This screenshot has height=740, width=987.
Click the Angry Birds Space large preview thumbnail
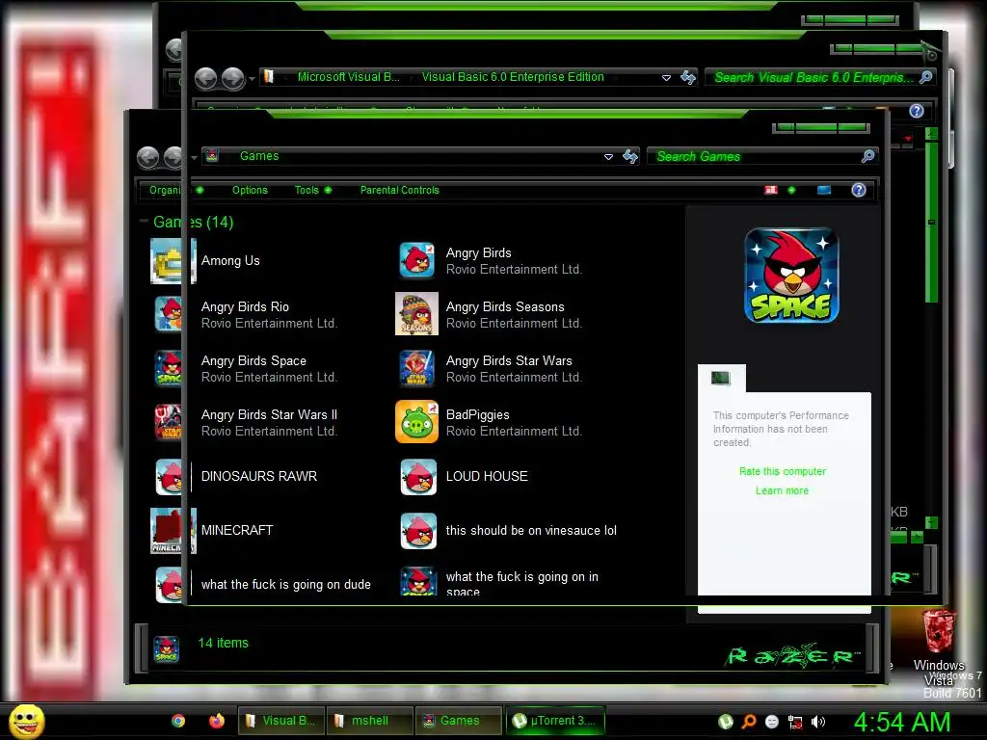pyautogui.click(x=792, y=276)
